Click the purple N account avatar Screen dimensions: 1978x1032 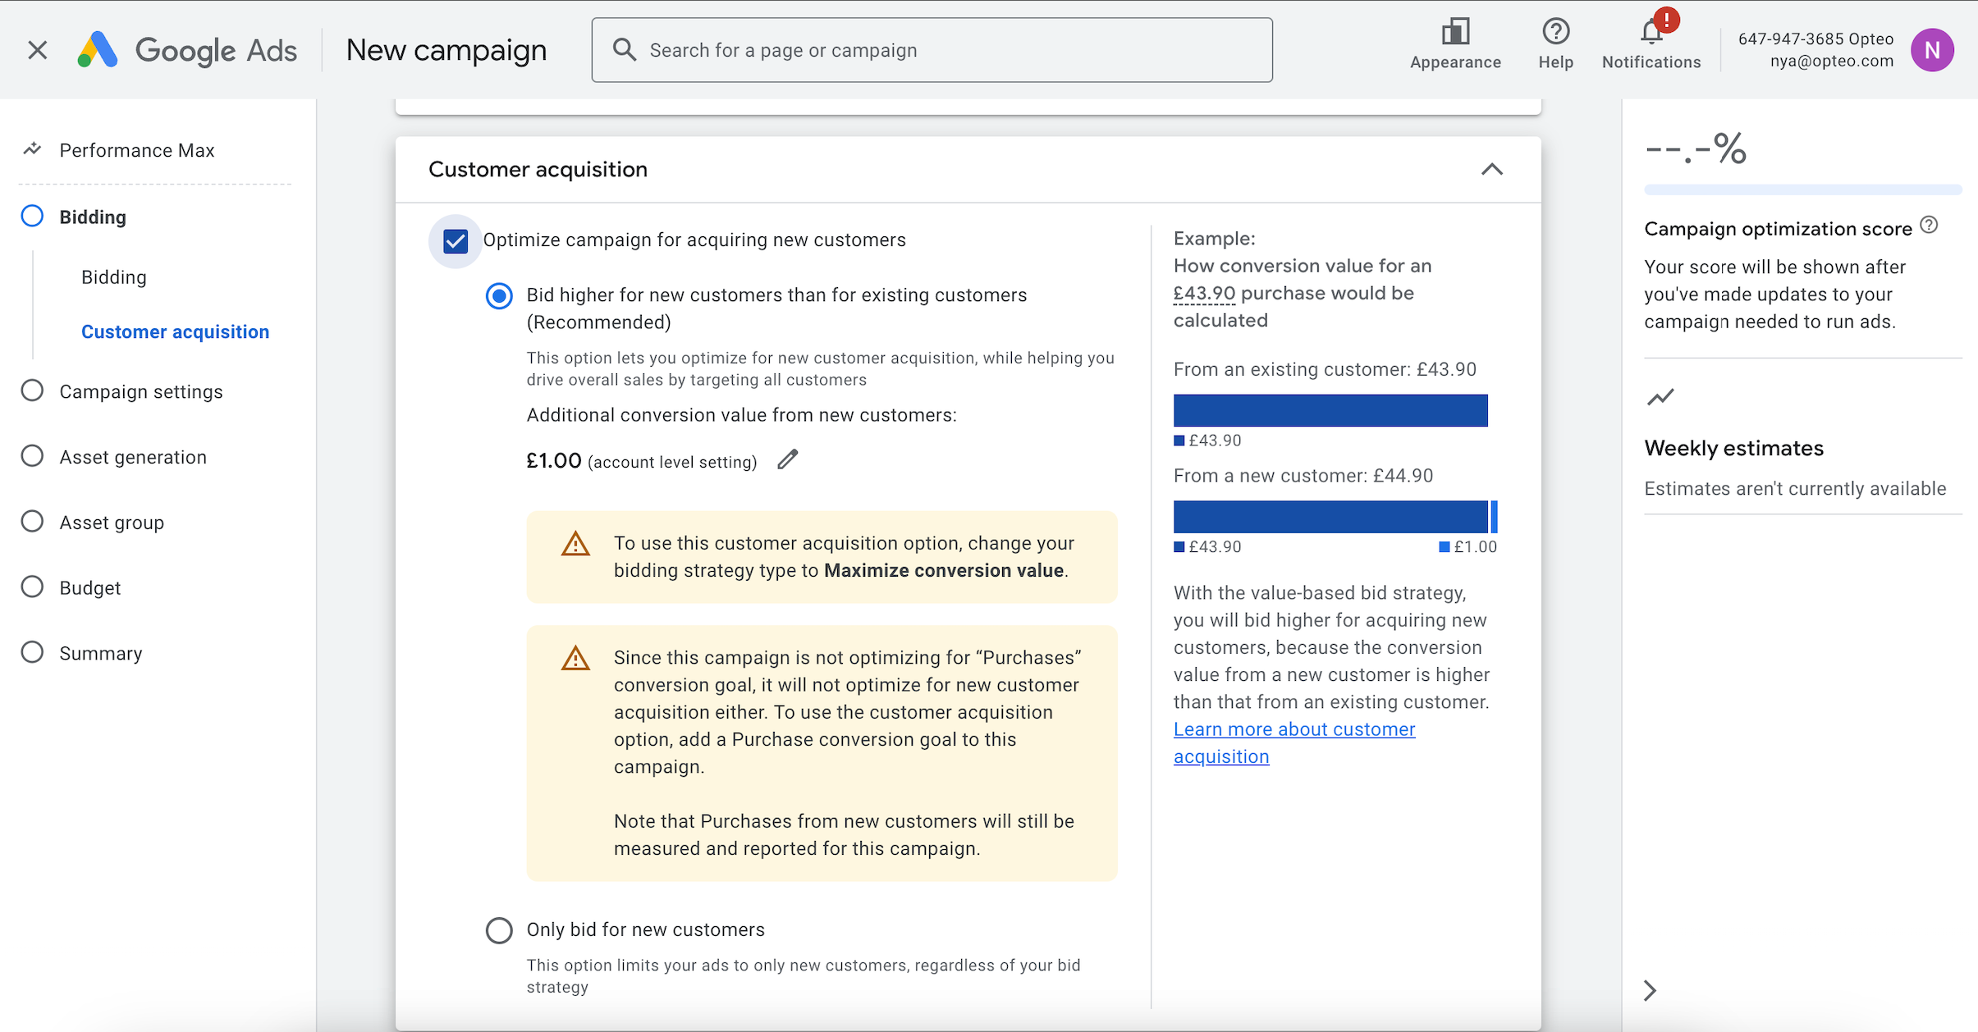click(x=1932, y=50)
